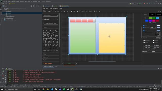
Task: Click the line color pen icon
Action: tap(80, 11)
